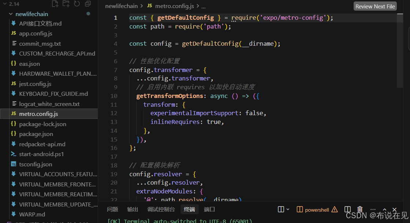
Task: Click experimentalImportSupport on line 12
Action: tap(194, 113)
